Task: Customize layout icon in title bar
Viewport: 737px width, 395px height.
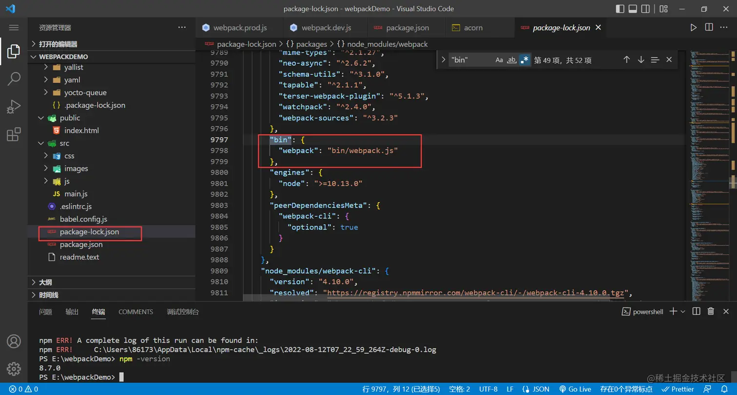Action: point(663,9)
